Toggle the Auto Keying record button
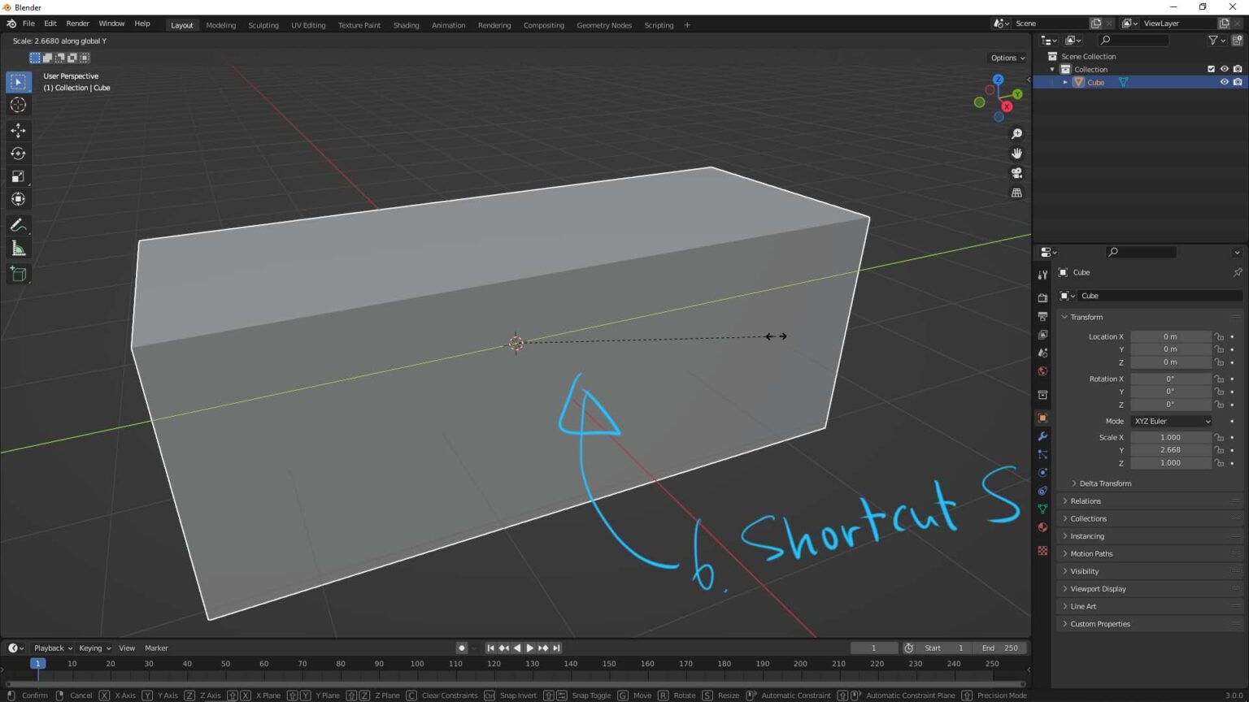 coord(461,648)
